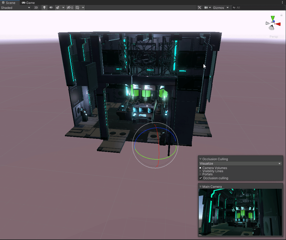Toggle scene audio speaker icon
Screen dimensions: 286x240
[51, 8]
